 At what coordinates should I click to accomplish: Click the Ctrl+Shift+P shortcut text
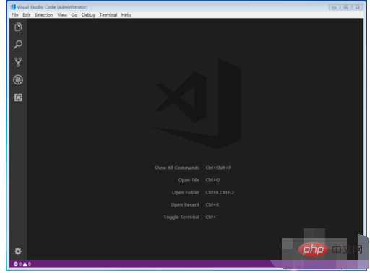click(x=218, y=168)
